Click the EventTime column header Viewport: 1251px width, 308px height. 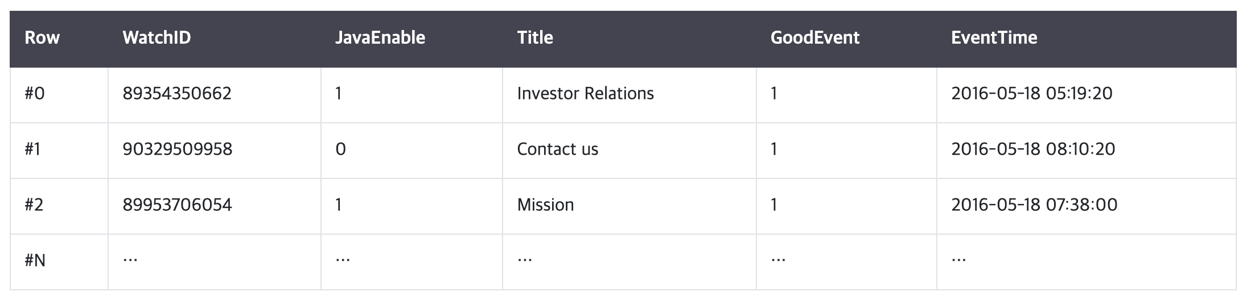pos(994,38)
